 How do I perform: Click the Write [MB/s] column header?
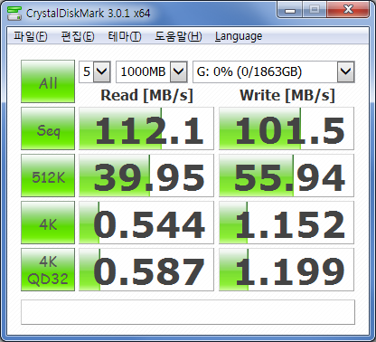click(287, 96)
